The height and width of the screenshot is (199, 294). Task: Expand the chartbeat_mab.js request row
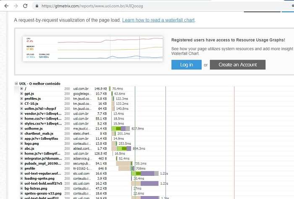(x=21, y=133)
